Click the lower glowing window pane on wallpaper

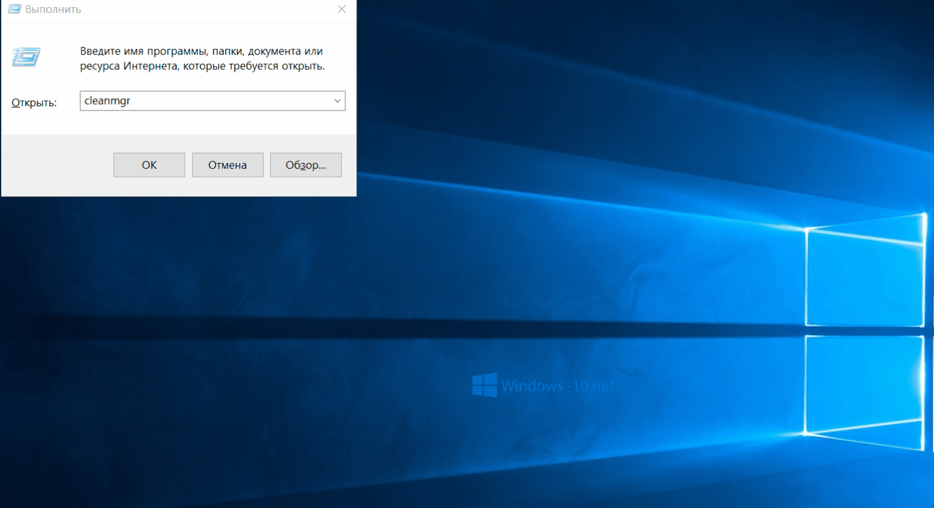[865, 392]
